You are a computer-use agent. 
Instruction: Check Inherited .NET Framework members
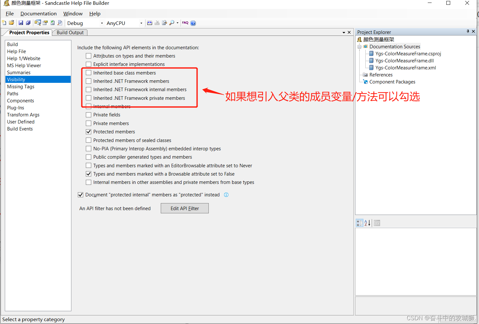click(x=89, y=81)
